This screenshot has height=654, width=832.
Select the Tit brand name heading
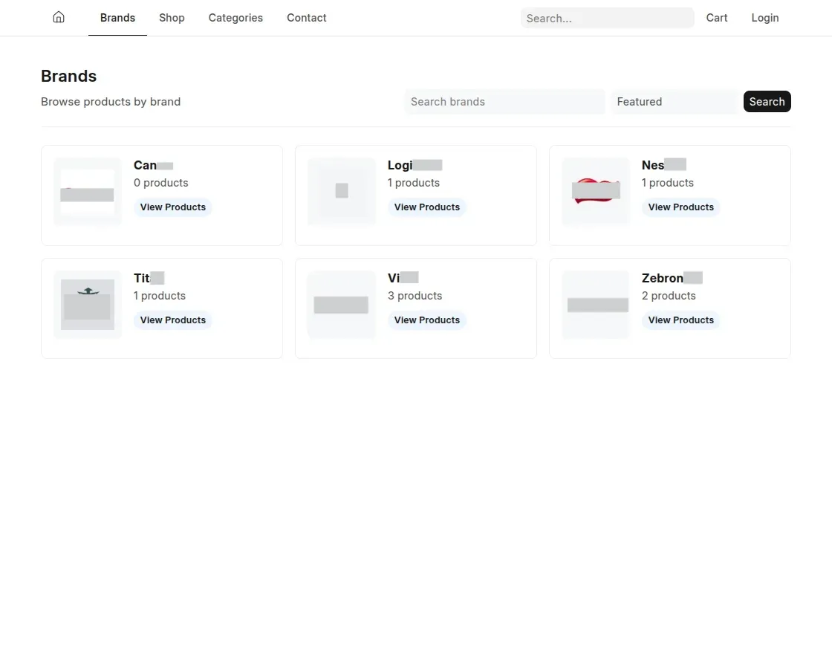[149, 278]
